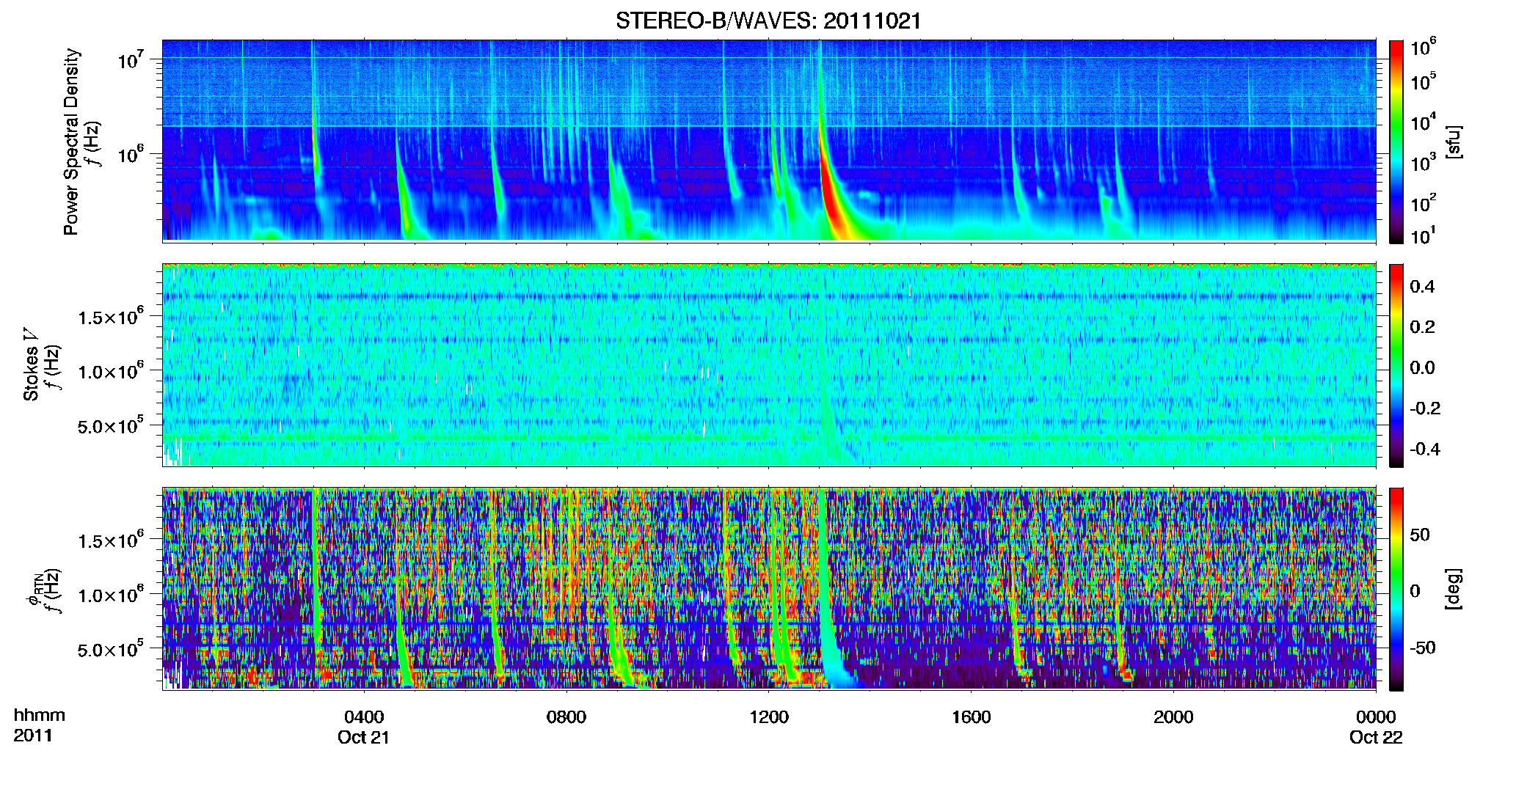The height and width of the screenshot is (792, 1538).
Task: Click inside the φRTN direction spectrogram panel
Action: coord(769,588)
